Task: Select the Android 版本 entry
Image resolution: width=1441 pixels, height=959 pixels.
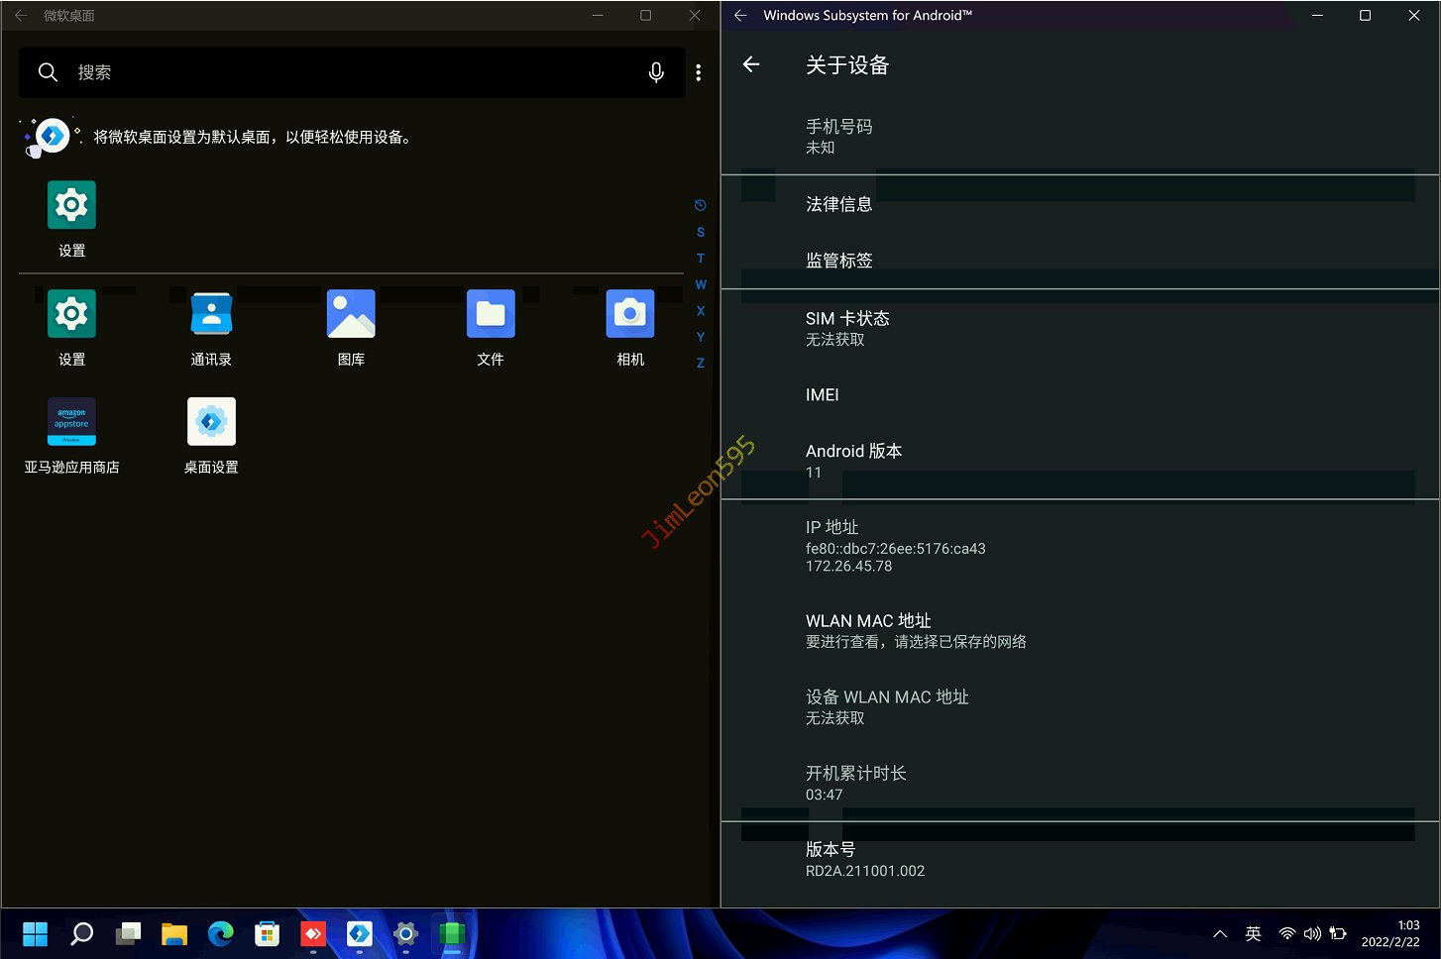Action: (x=853, y=461)
